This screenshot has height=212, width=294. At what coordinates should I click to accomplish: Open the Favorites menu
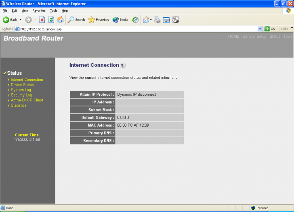(x=39, y=10)
